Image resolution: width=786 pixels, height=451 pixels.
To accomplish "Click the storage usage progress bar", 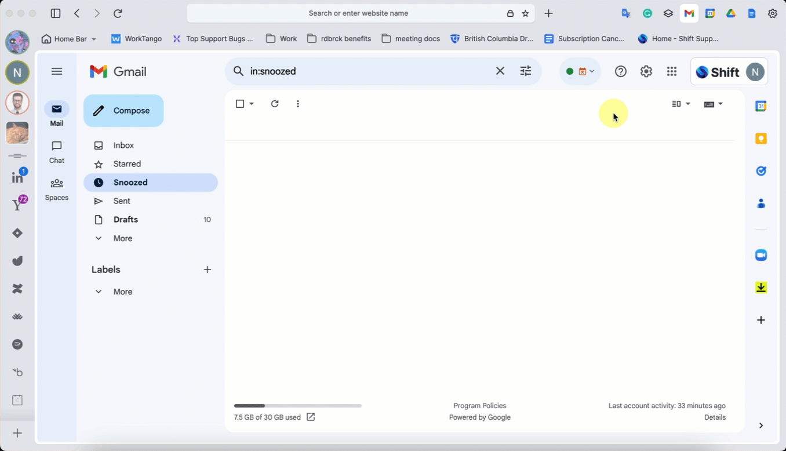I will (x=298, y=406).
